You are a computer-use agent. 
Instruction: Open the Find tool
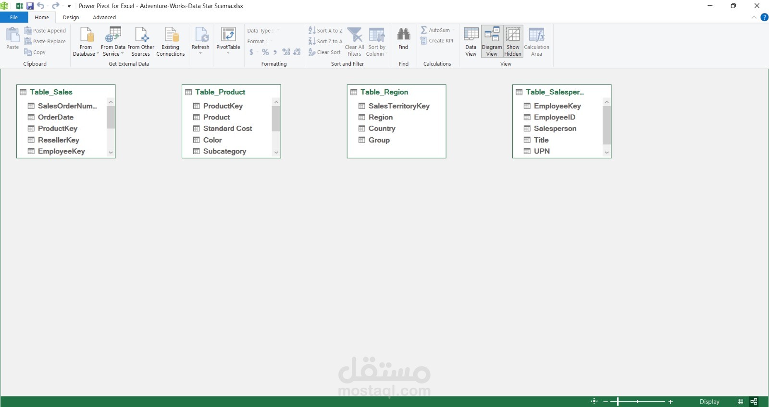click(403, 38)
